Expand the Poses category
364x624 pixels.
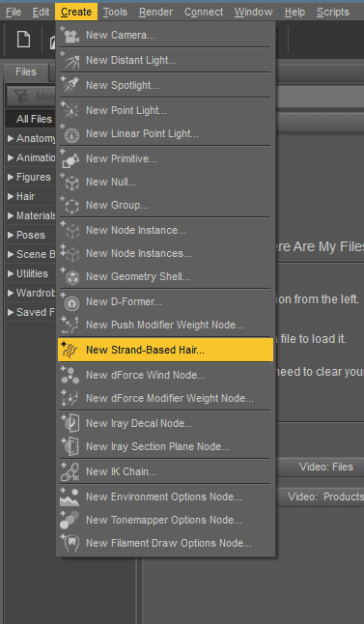11,235
